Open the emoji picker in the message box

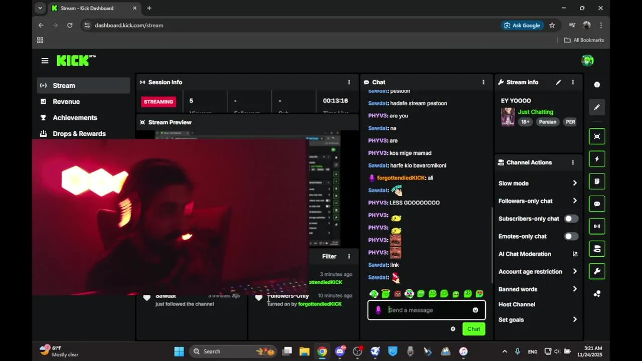tap(475, 310)
